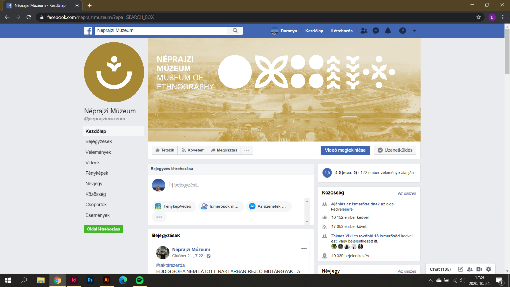The height and width of the screenshot is (287, 510).
Task: Toggle the Követem follow button
Action: 193,150
